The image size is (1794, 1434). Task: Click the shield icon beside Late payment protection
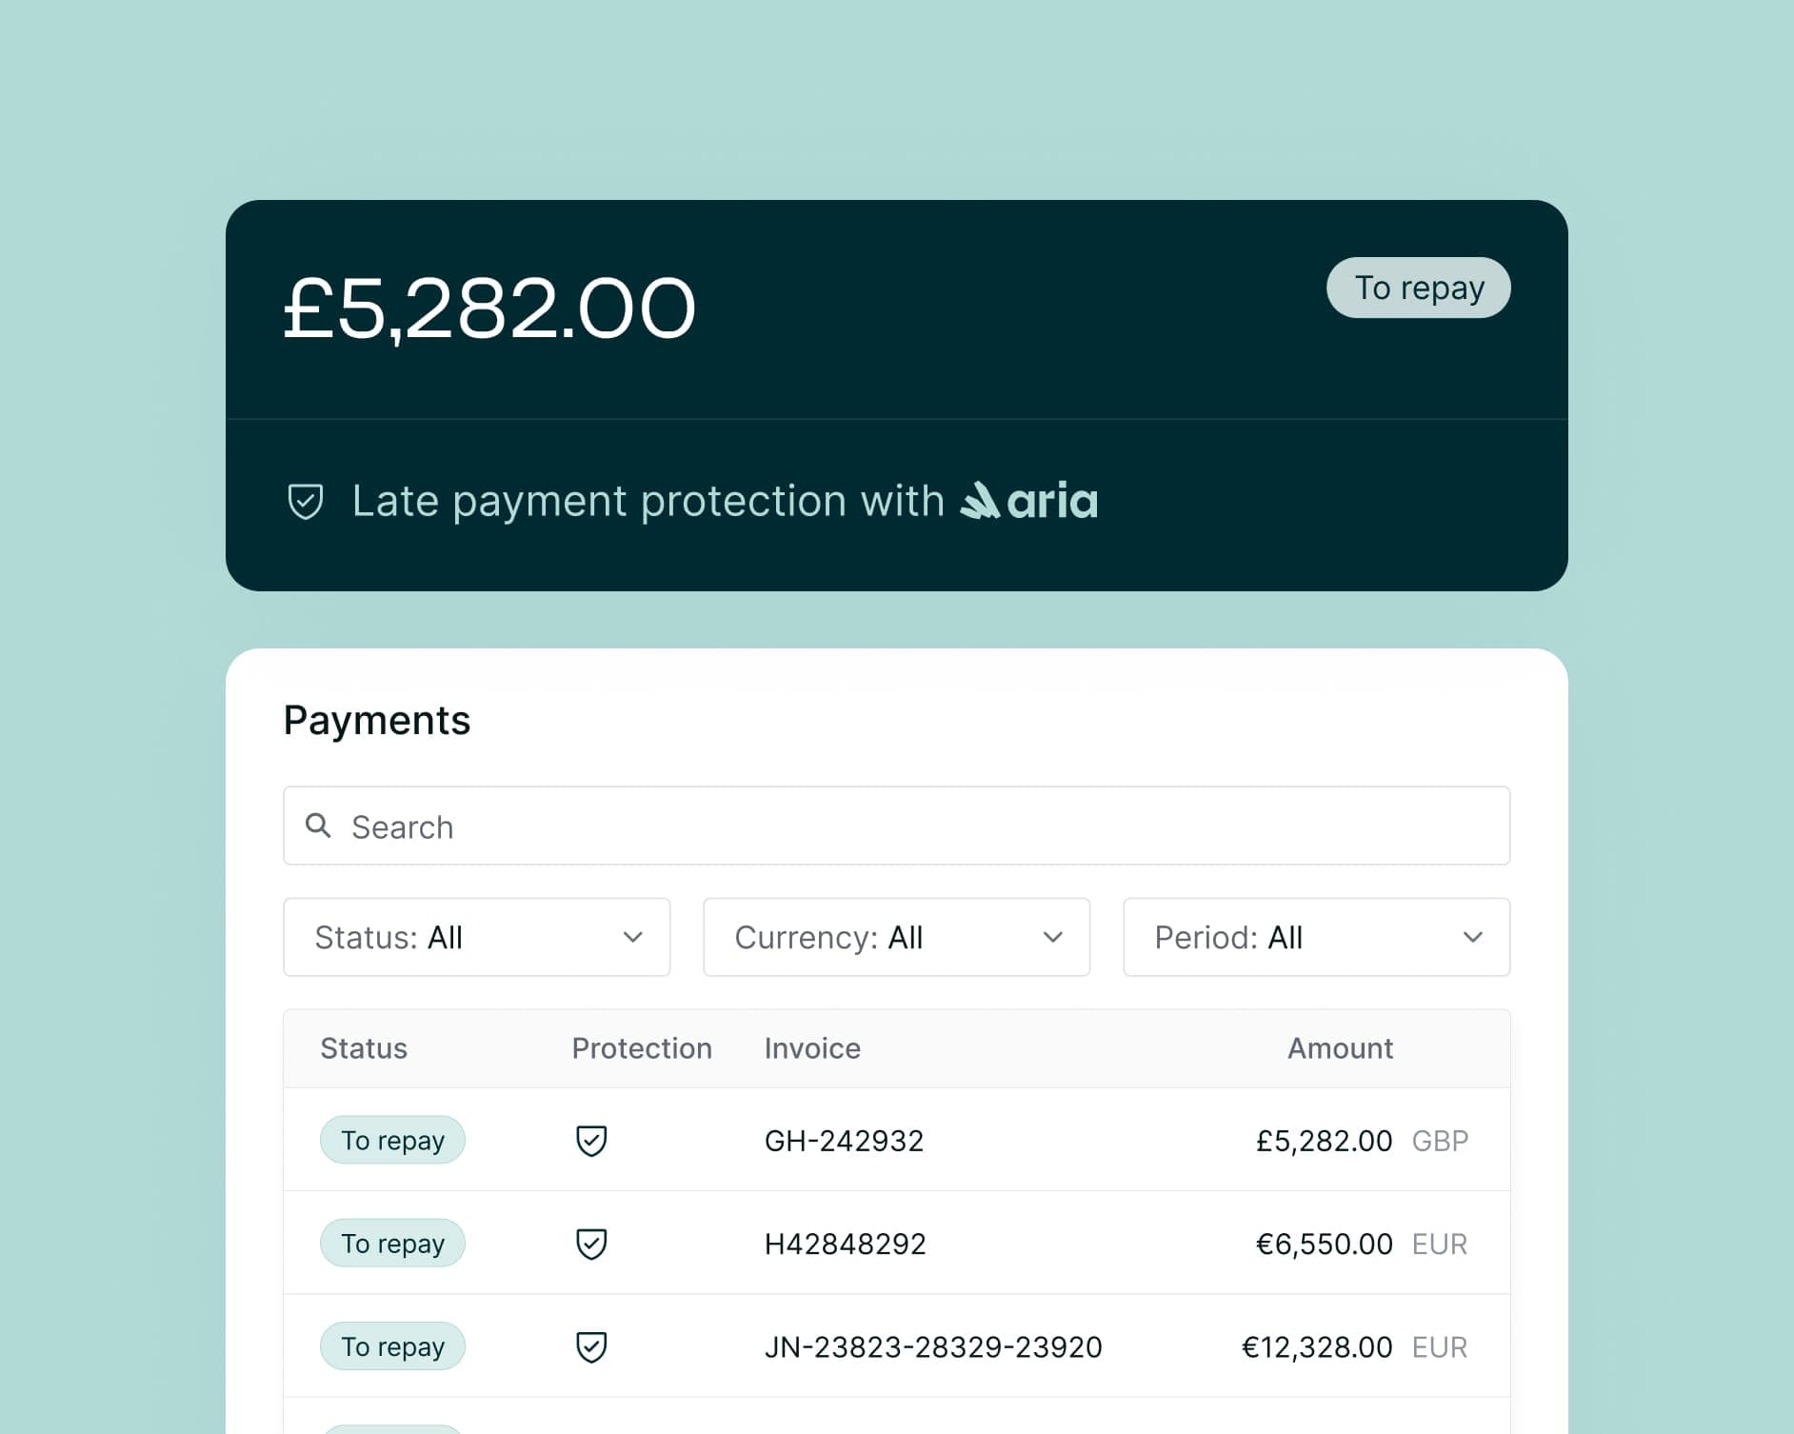click(x=306, y=501)
